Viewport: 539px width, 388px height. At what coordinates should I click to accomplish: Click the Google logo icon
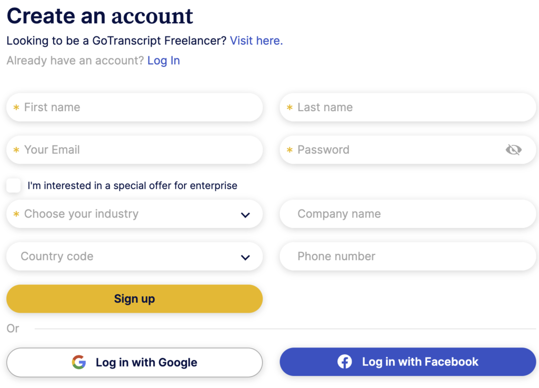[79, 362]
